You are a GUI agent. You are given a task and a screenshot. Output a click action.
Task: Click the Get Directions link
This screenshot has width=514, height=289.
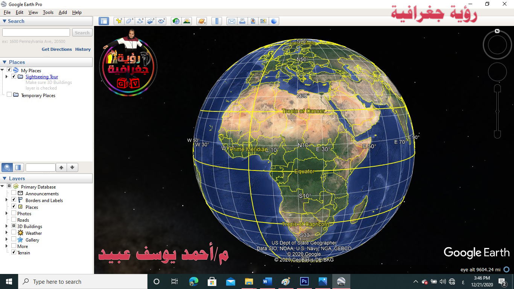pyautogui.click(x=57, y=49)
